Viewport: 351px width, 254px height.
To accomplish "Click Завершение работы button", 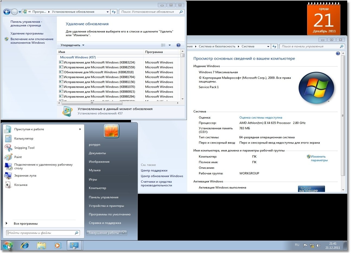I will click(x=103, y=233).
